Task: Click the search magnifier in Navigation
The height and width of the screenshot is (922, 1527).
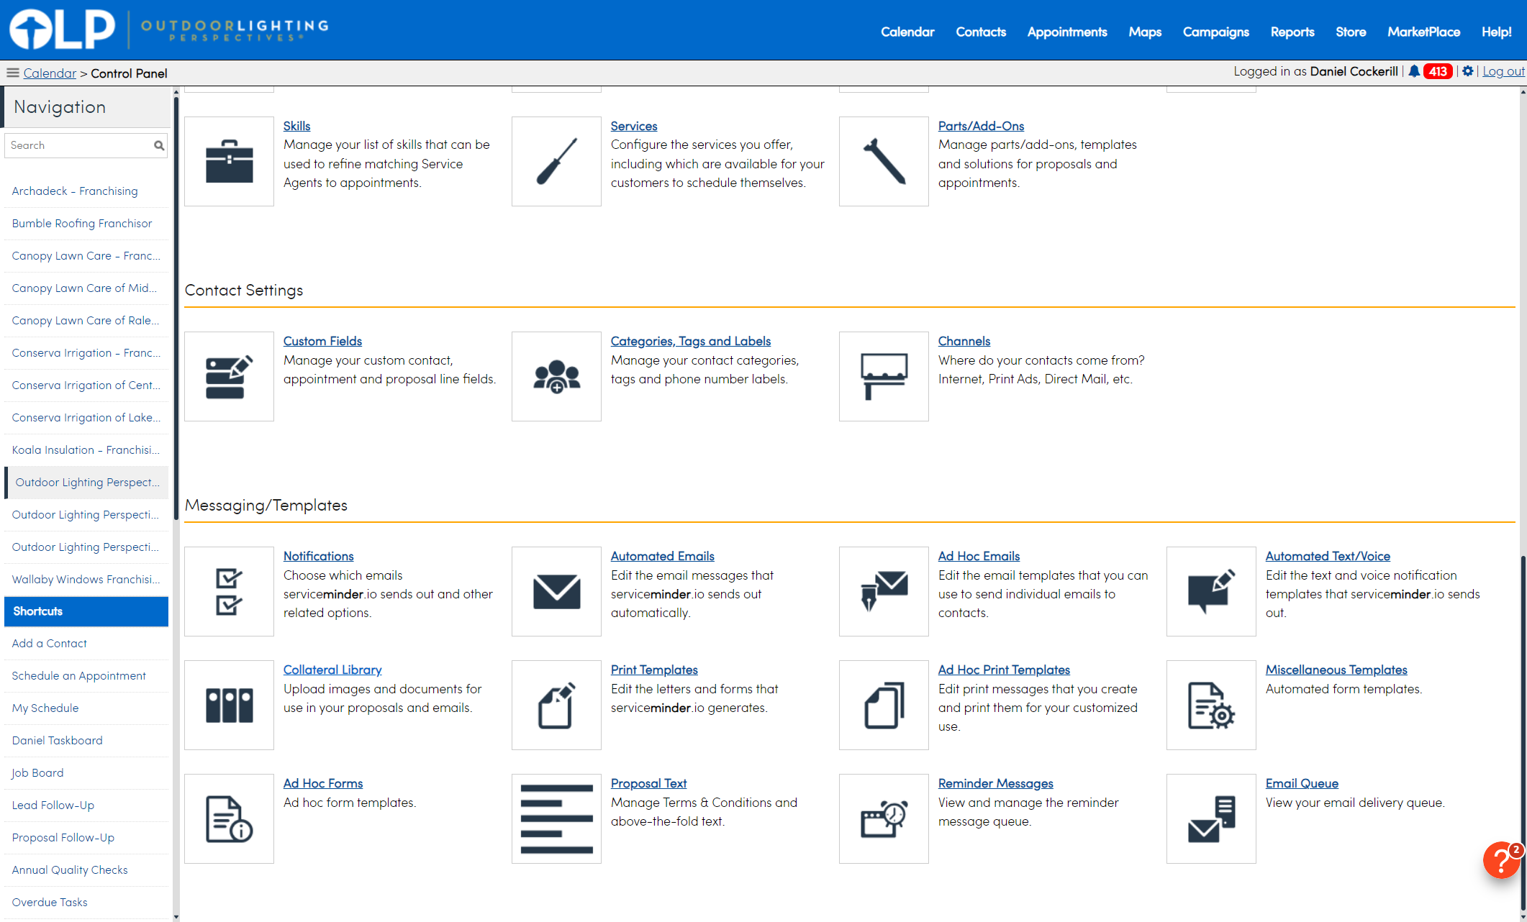Action: 159,145
